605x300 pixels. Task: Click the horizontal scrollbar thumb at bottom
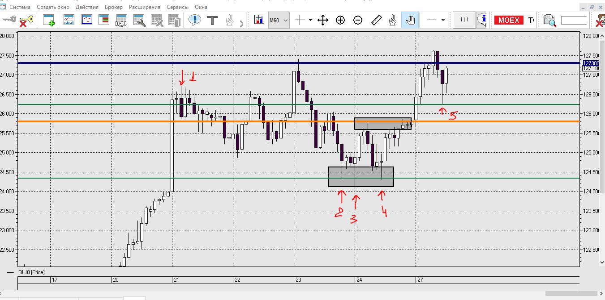click(x=572, y=293)
